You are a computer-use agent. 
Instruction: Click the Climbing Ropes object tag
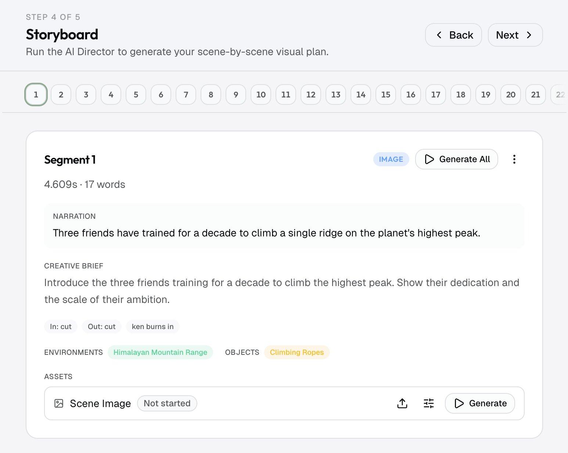point(297,352)
